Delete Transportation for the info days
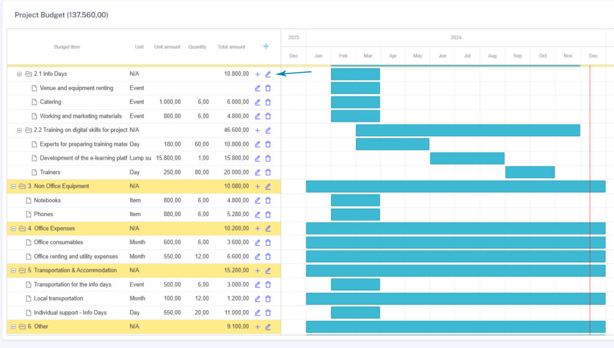This screenshot has width=614, height=348. [x=268, y=284]
